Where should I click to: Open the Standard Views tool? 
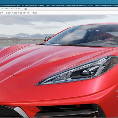point(8,13)
